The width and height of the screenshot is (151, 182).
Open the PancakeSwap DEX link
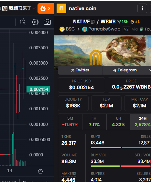(x=104, y=29)
